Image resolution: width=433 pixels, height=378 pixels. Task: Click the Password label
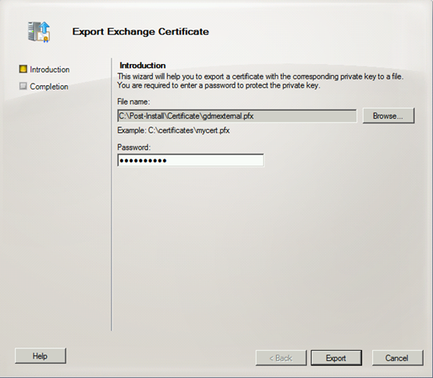click(134, 147)
